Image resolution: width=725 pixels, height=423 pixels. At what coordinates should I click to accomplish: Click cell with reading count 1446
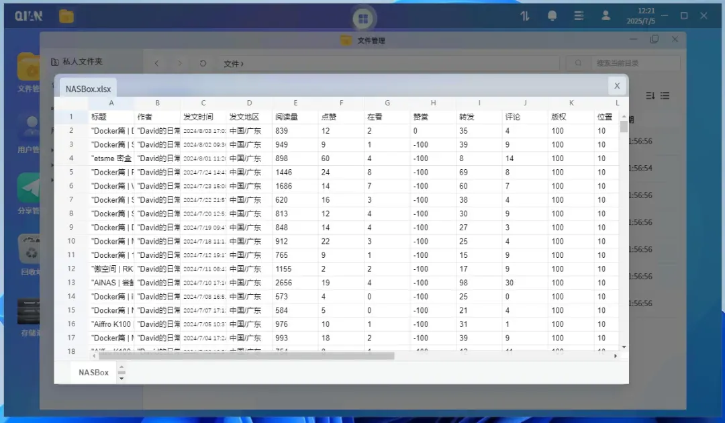click(x=295, y=172)
